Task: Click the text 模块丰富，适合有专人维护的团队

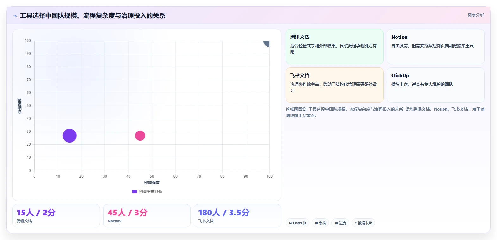Action: [422, 84]
